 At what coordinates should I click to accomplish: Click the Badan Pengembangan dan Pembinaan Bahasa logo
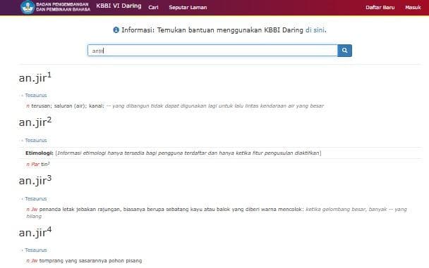(55, 7)
